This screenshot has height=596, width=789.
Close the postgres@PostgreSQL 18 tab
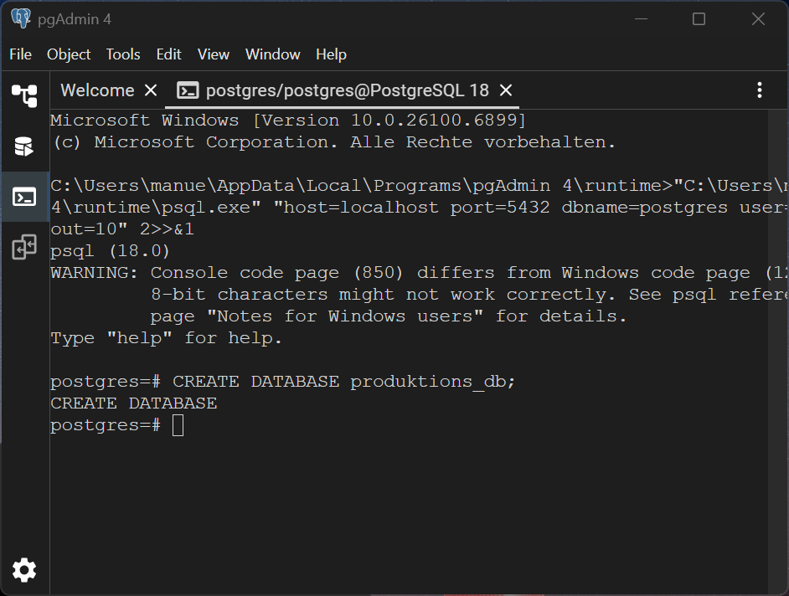(x=506, y=90)
